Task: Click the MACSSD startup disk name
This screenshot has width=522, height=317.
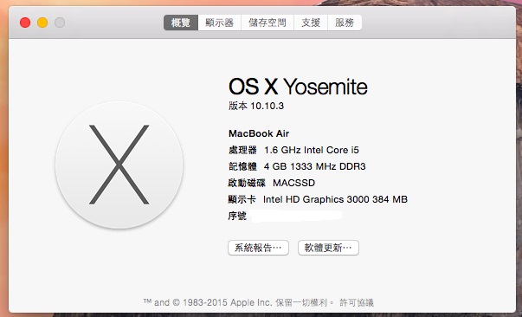Action: click(x=294, y=183)
